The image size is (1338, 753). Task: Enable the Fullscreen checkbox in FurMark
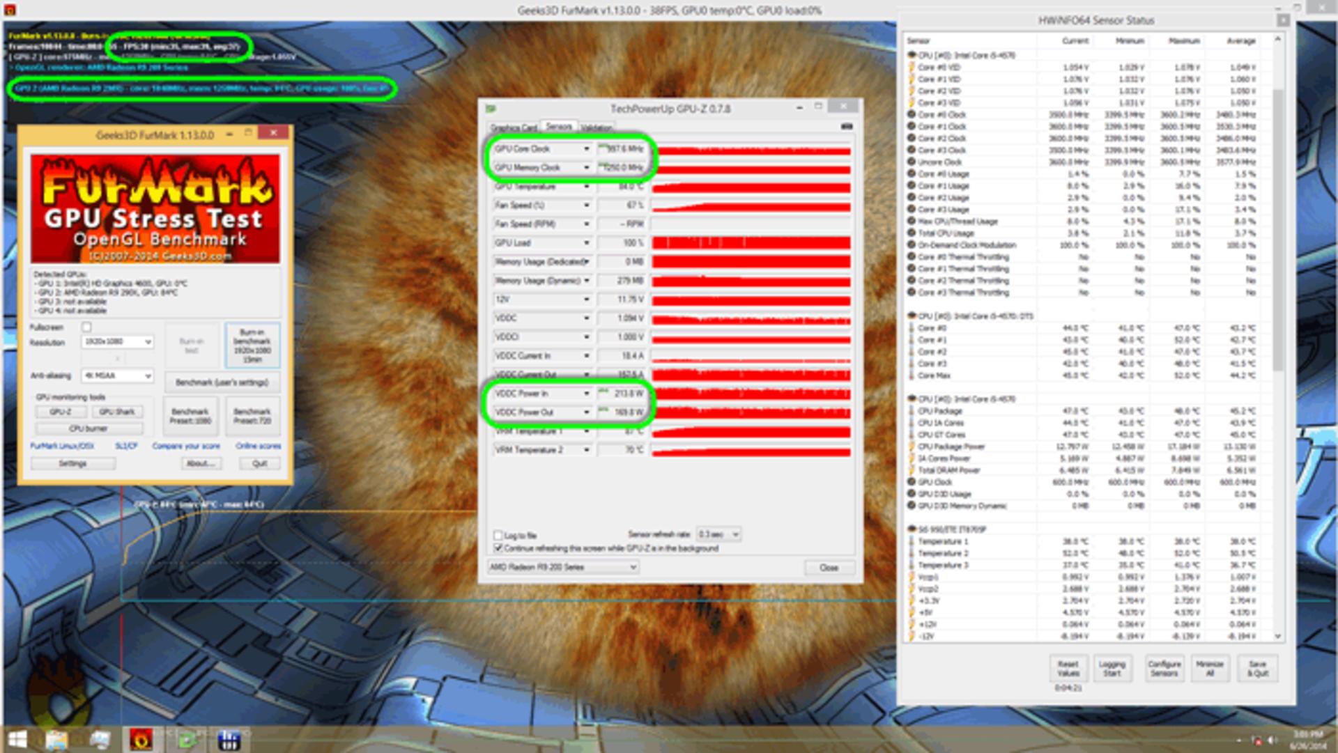pyautogui.click(x=86, y=327)
